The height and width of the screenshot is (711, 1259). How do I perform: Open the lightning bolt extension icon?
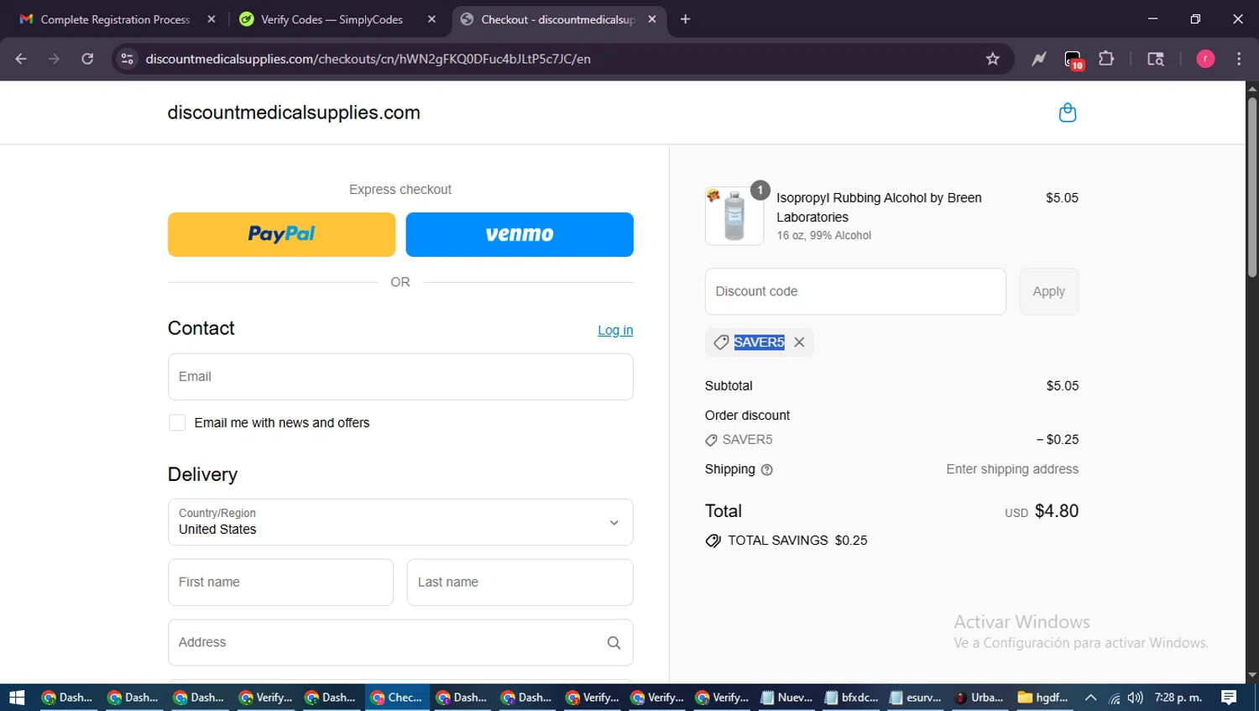(x=1039, y=59)
